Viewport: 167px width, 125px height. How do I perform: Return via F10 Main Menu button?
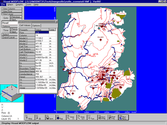[x=123, y=117]
